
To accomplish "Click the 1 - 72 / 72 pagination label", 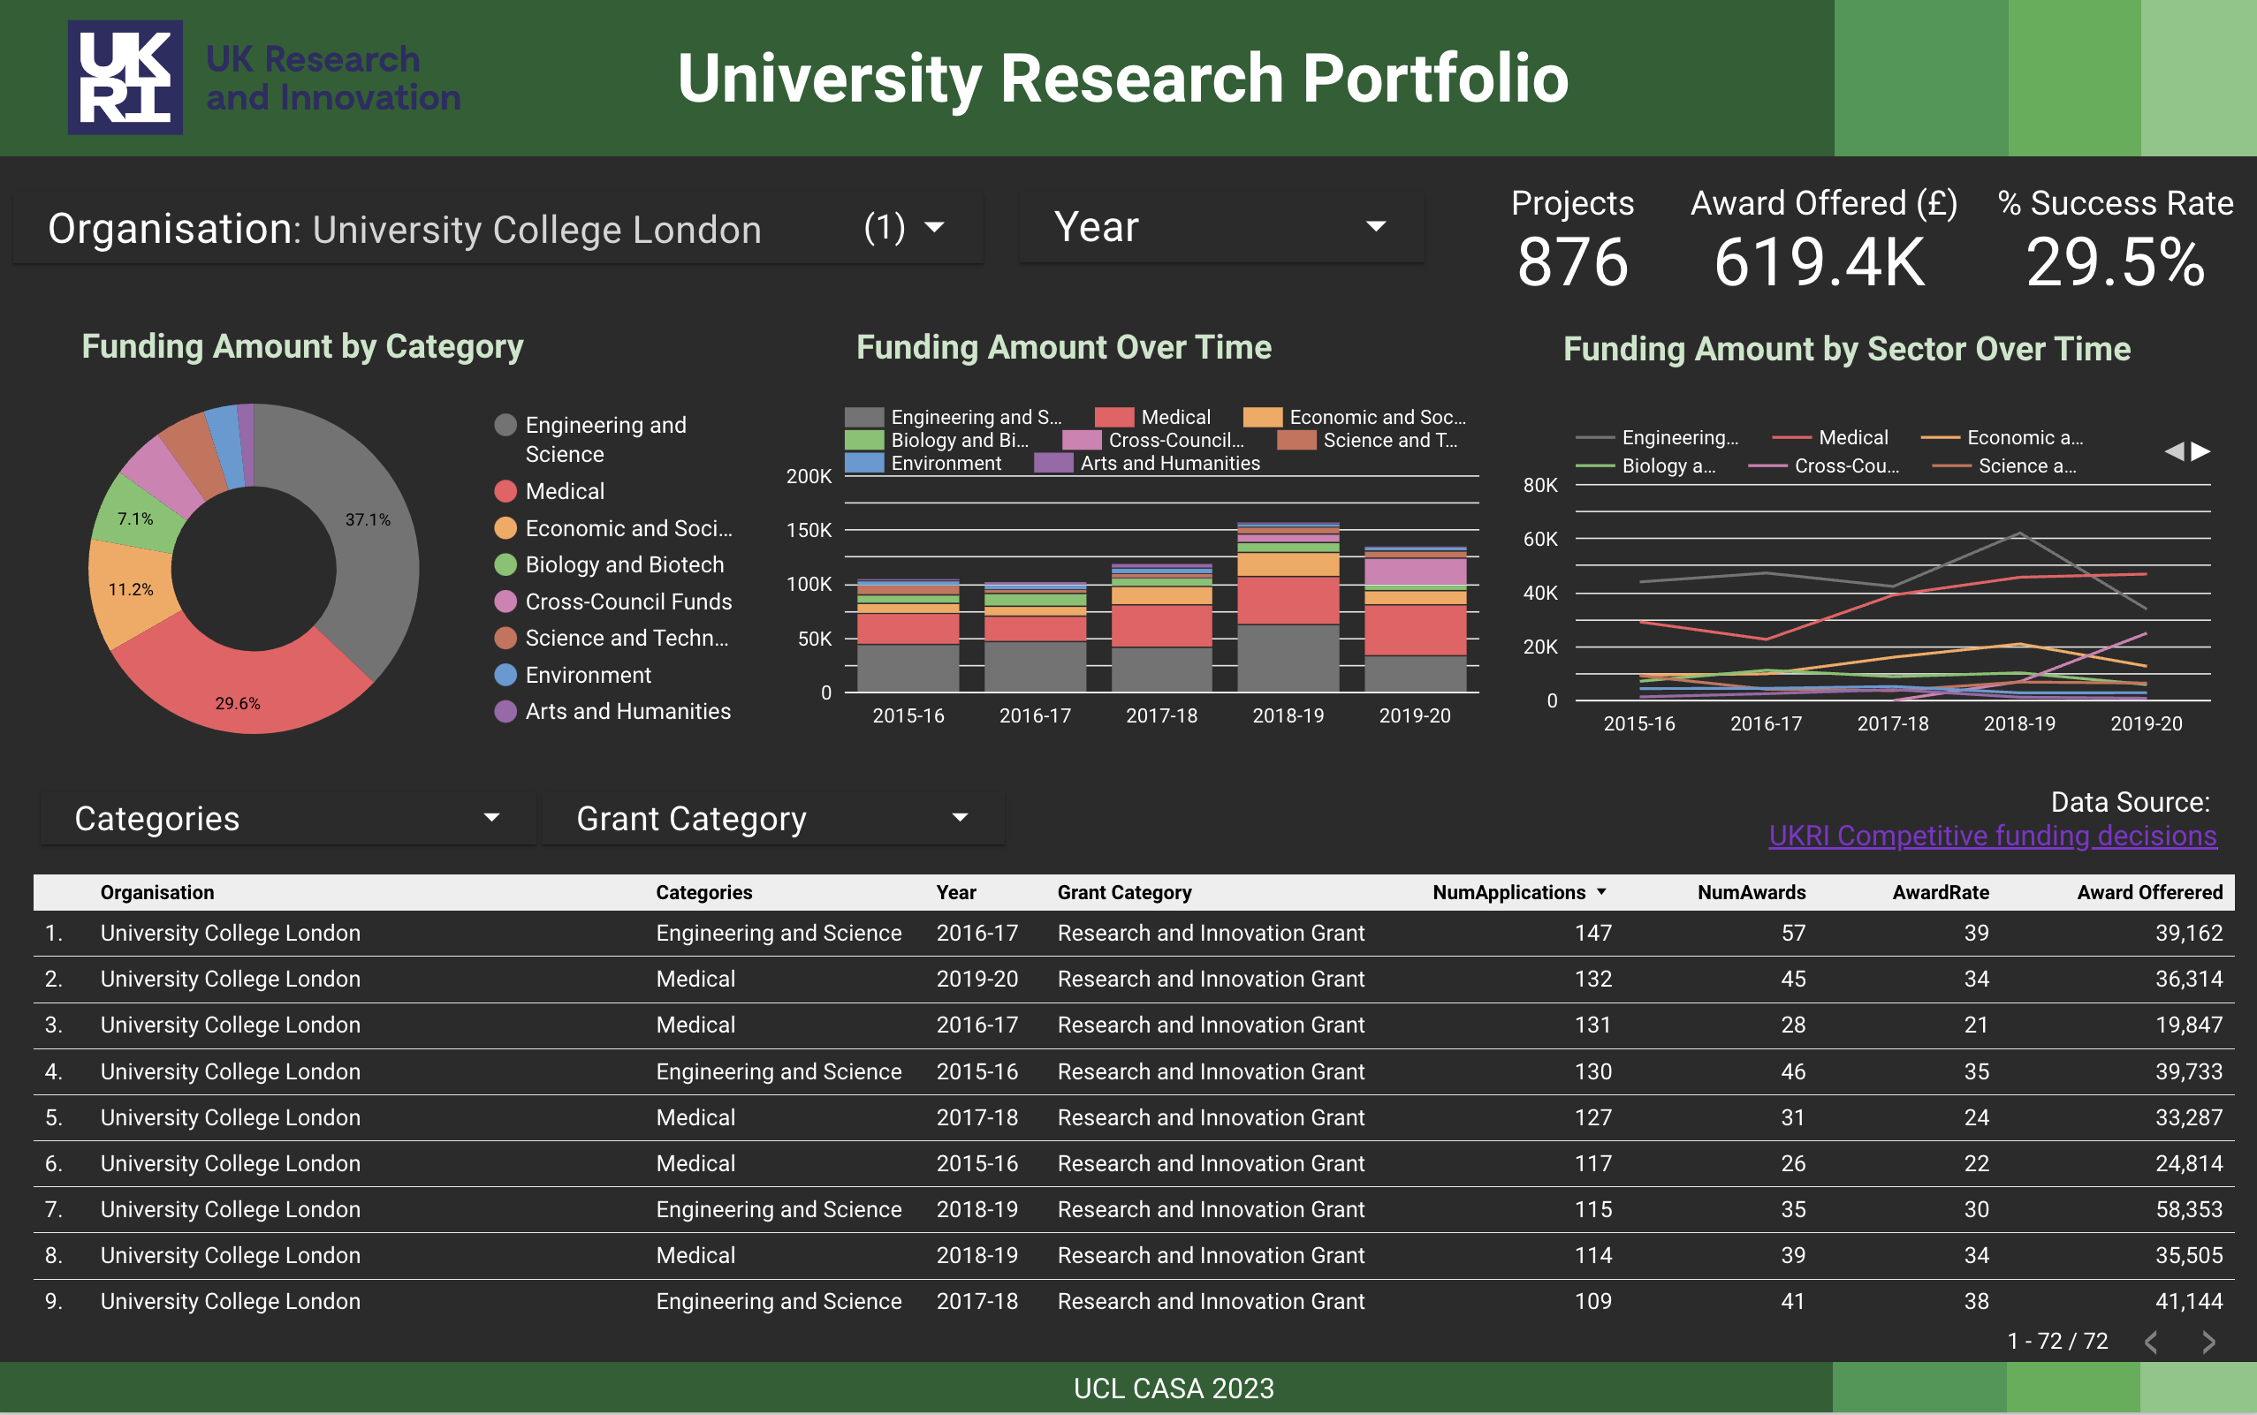I will [x=2057, y=1341].
